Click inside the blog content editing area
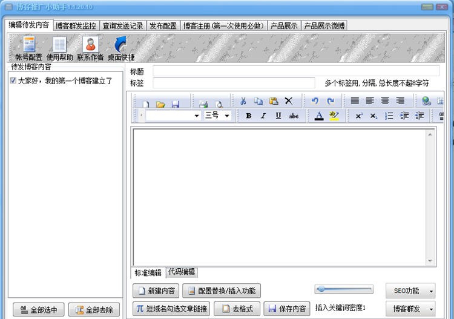Viewport: 454px width, 319px height. pyautogui.click(x=280, y=197)
